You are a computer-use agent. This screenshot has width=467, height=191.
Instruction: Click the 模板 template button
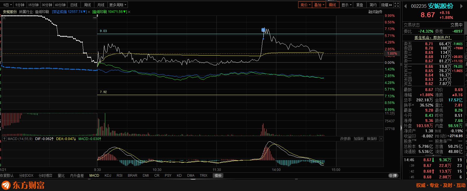(218, 176)
